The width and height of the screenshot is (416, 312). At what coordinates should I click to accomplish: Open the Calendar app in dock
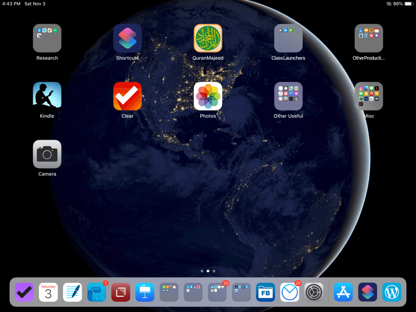point(48,292)
